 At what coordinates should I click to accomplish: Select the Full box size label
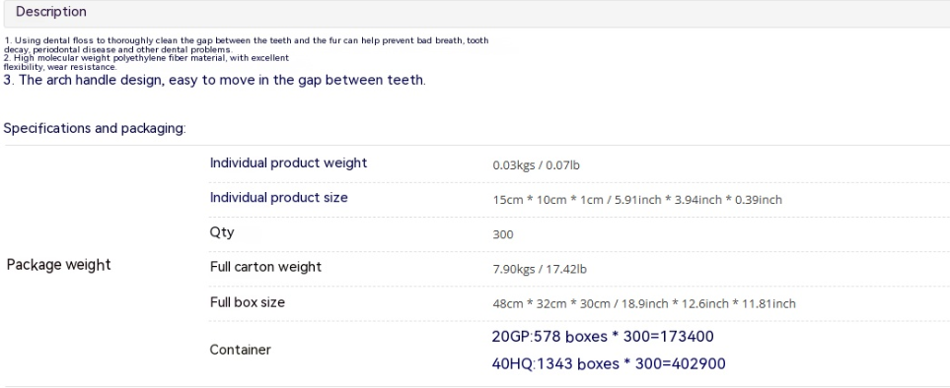248,302
